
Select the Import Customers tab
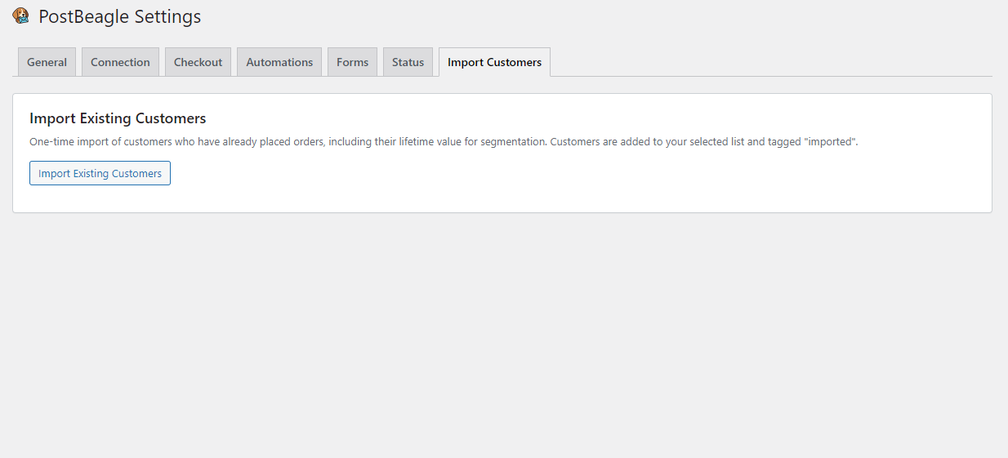click(x=494, y=62)
